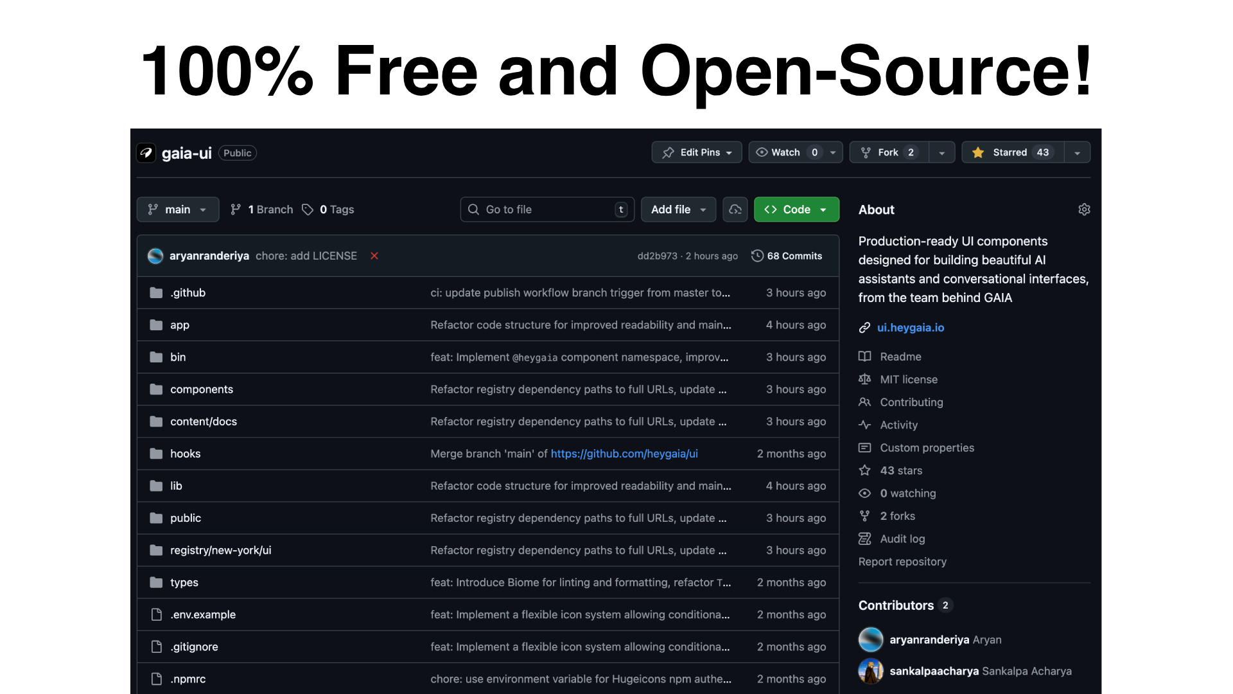The image size is (1233, 694).
Task: Open the Readme link in About sidebar
Action: [x=900, y=357]
